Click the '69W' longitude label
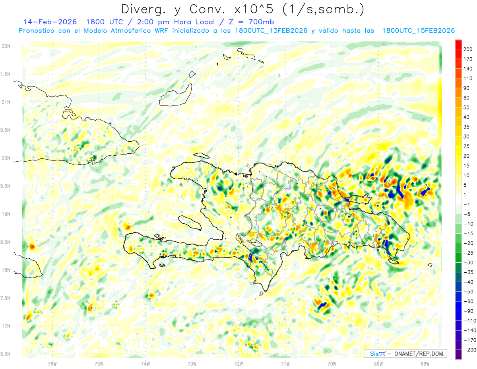 coord(378,363)
